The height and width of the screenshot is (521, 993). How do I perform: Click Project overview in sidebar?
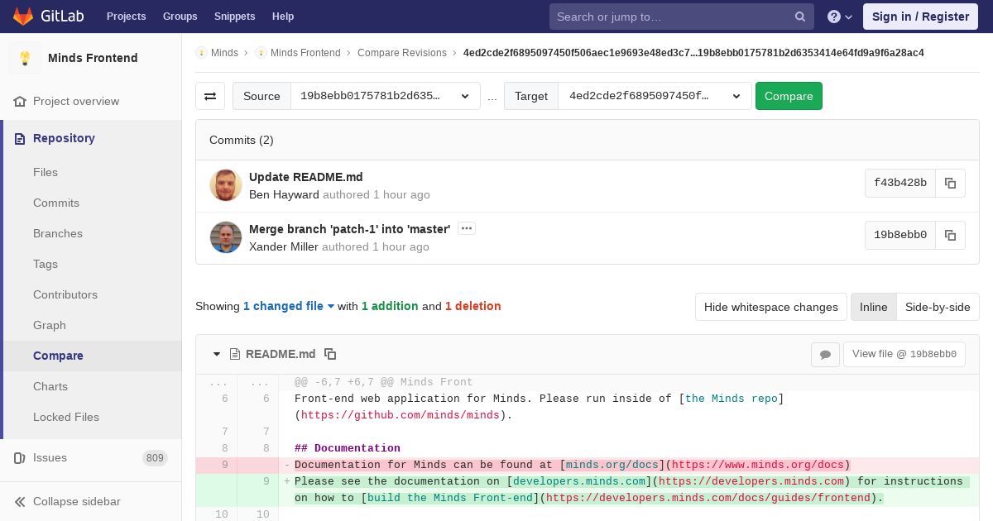click(x=76, y=101)
